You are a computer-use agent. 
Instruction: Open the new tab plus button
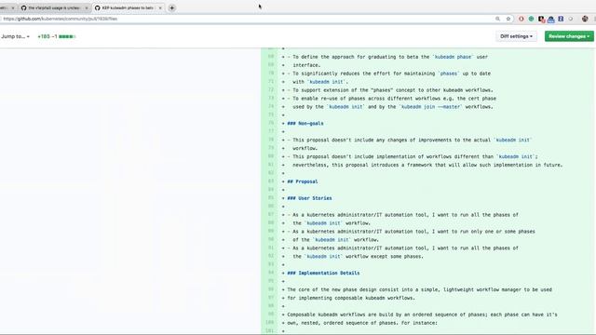[x=171, y=7]
